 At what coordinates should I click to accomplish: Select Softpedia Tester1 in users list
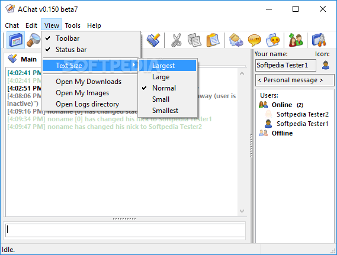tap(302, 124)
